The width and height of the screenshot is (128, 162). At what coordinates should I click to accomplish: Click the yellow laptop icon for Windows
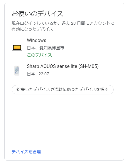pyautogui.click(x=17, y=48)
